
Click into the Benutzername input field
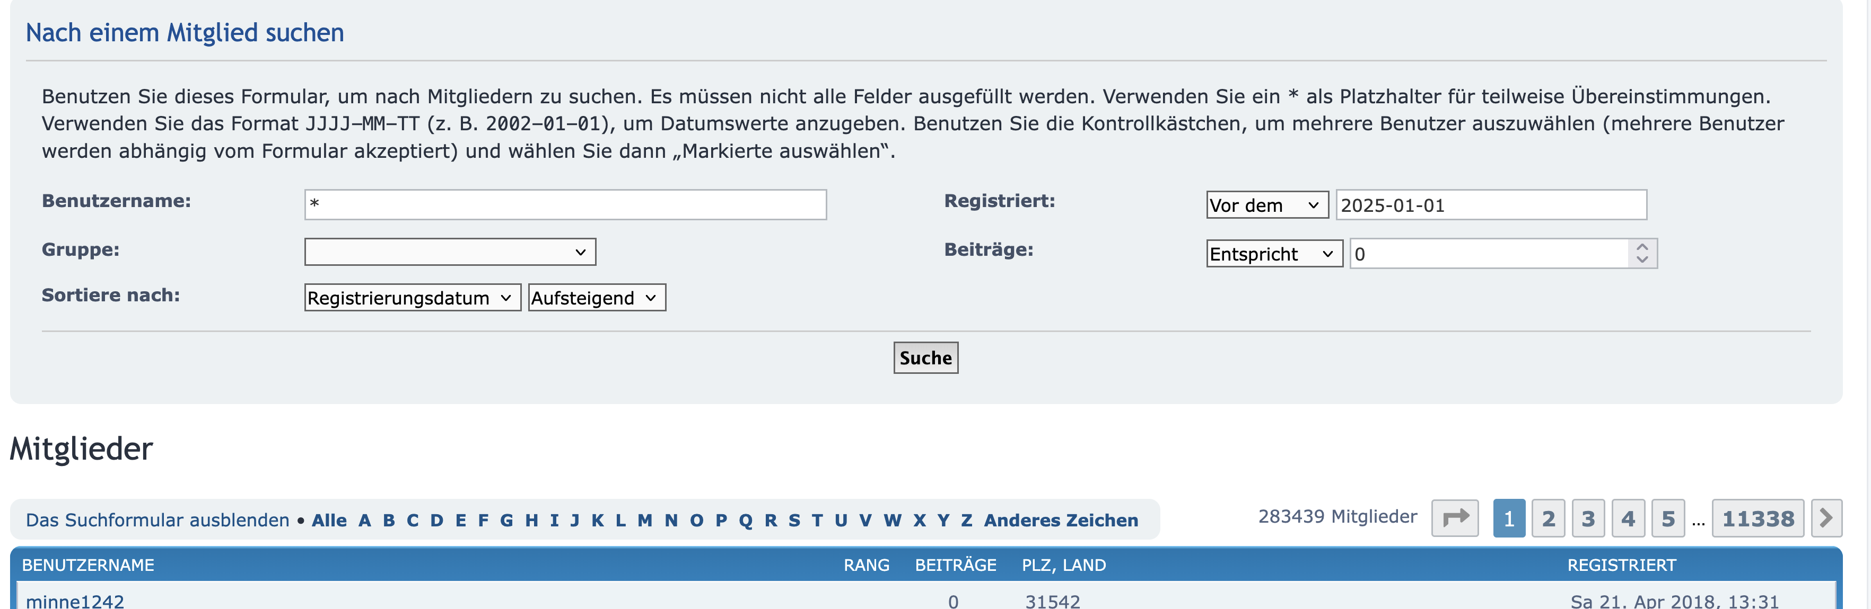tap(565, 205)
